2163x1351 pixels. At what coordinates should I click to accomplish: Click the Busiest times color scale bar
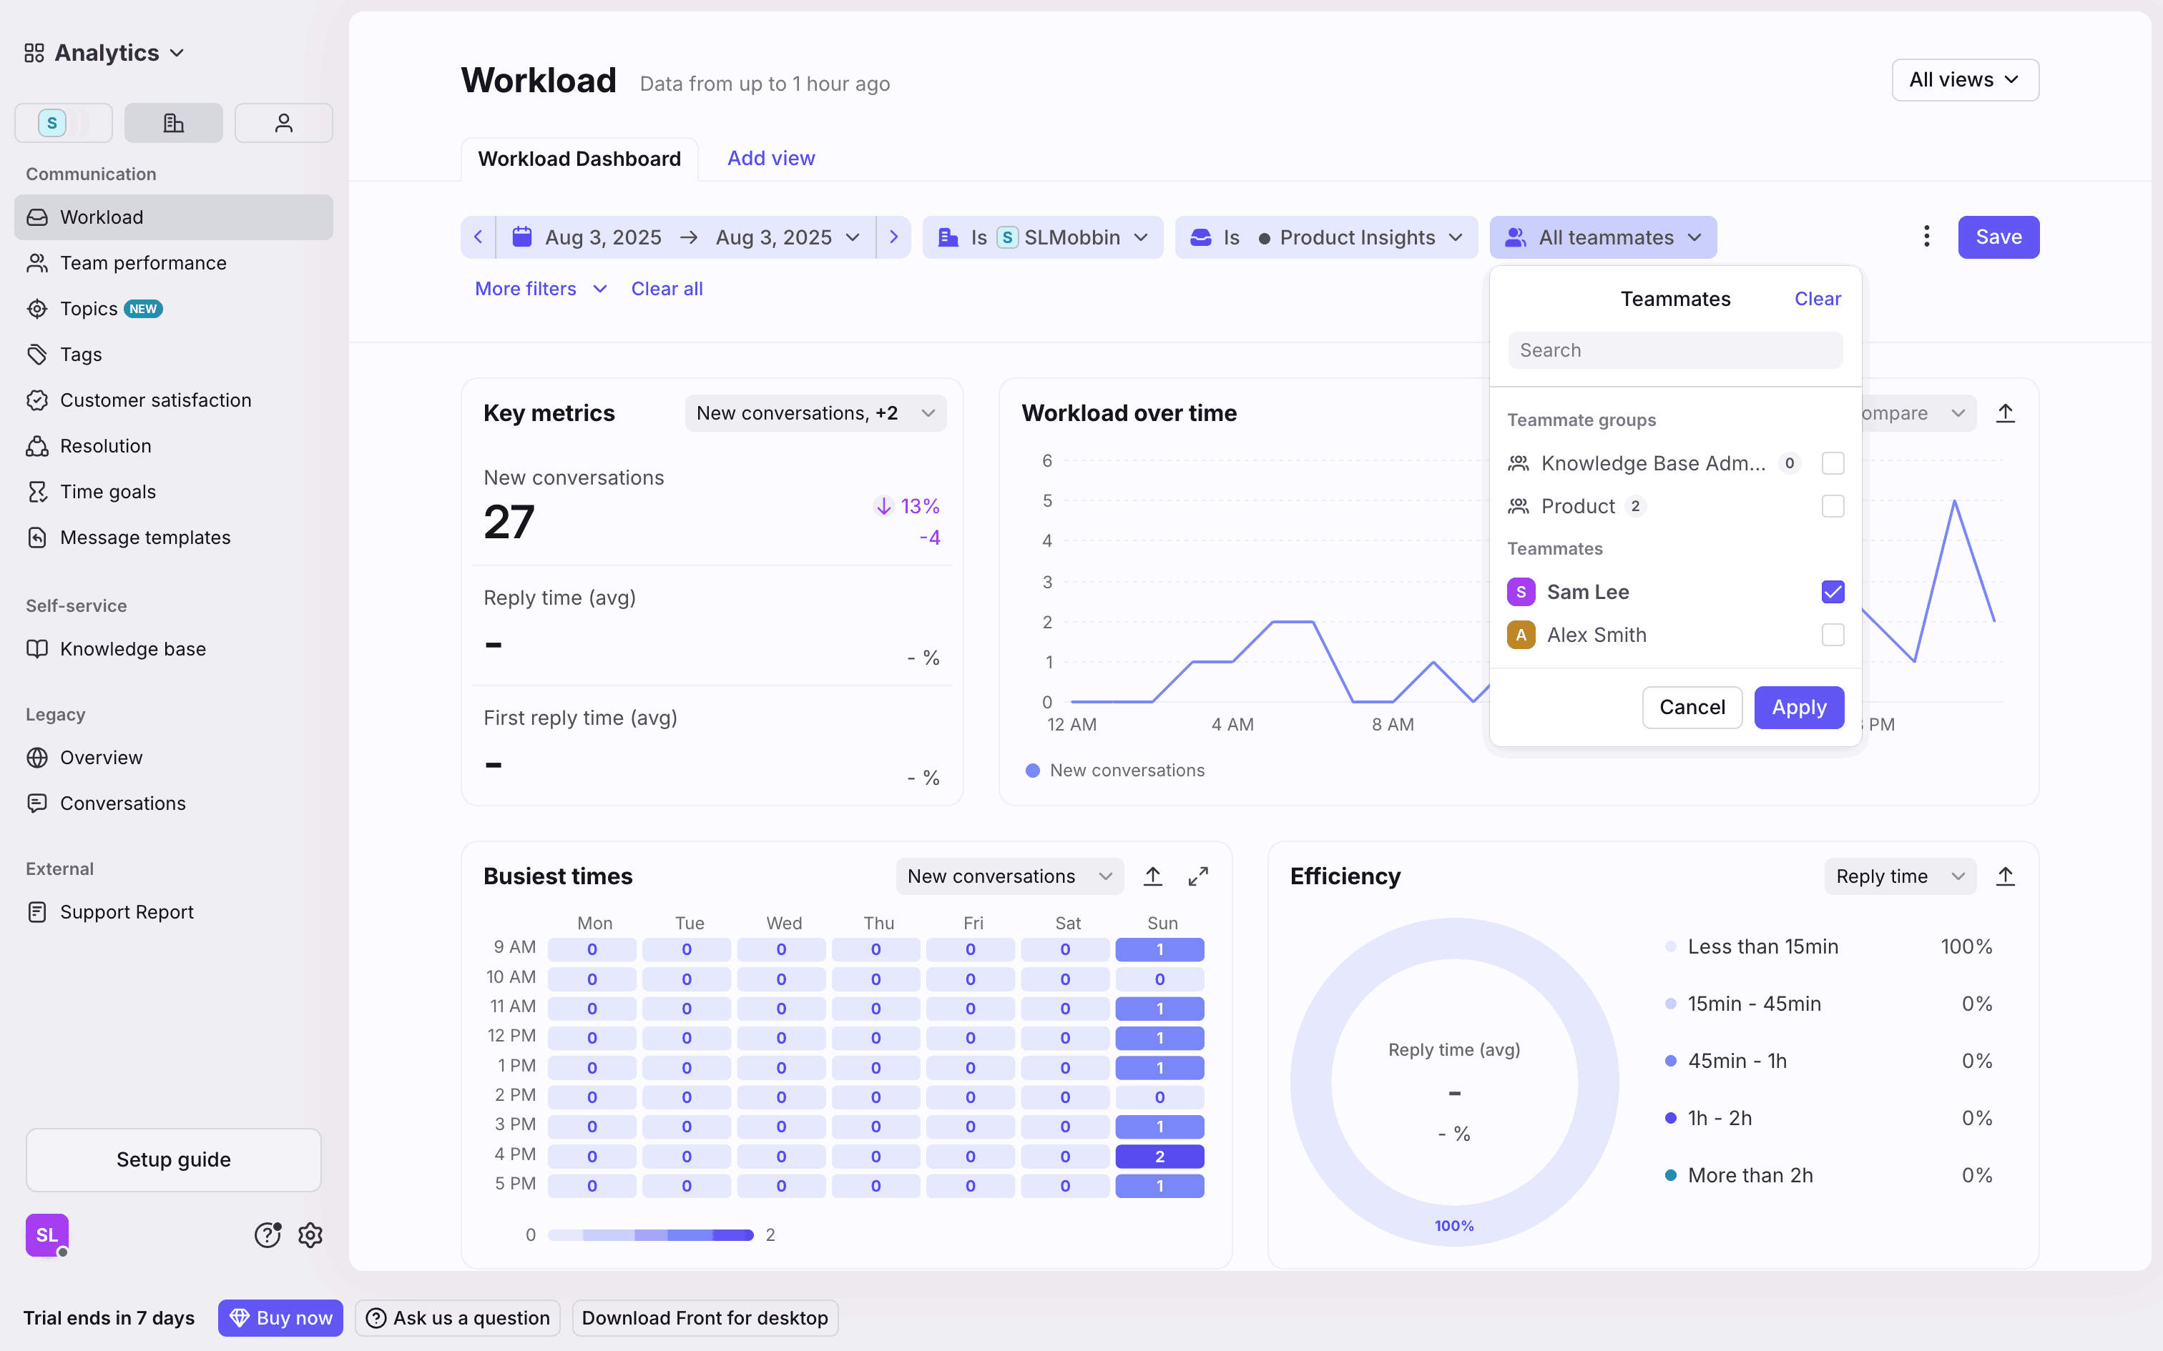[649, 1235]
